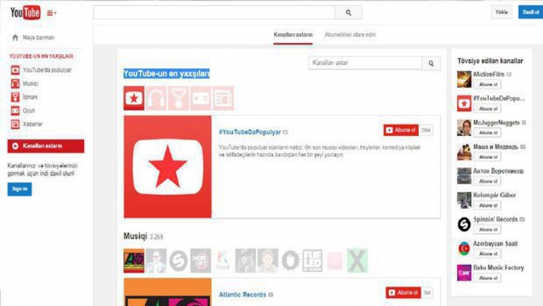543x306 pixels.
Task: Select the gamepad gaming category icon
Action: pos(201,98)
